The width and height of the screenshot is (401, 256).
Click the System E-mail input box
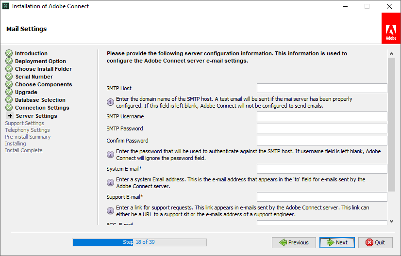coord(322,169)
